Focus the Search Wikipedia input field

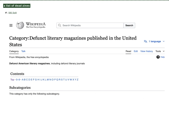(x=90, y=25)
